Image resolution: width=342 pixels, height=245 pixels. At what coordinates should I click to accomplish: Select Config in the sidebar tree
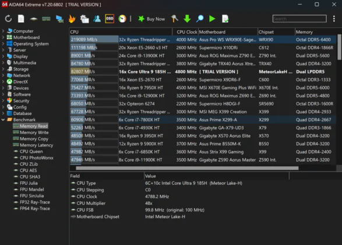(20, 107)
